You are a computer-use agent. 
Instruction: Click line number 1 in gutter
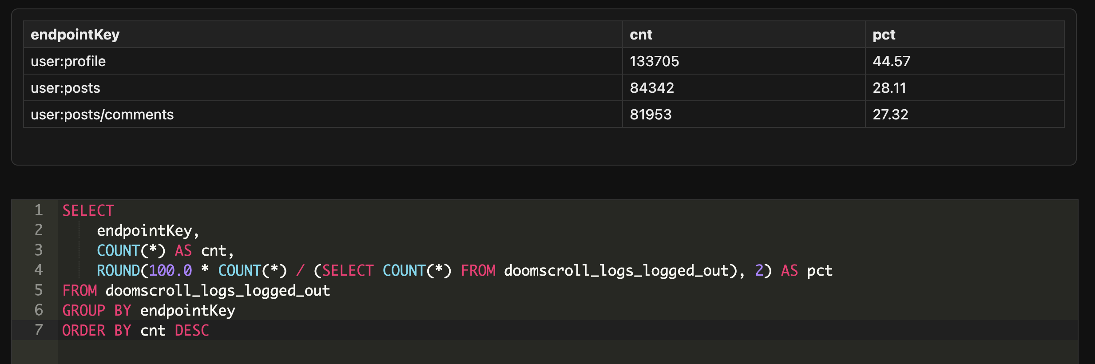pyautogui.click(x=39, y=210)
